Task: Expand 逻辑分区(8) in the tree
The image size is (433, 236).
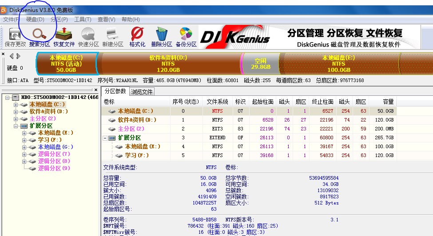Action: click(x=24, y=162)
